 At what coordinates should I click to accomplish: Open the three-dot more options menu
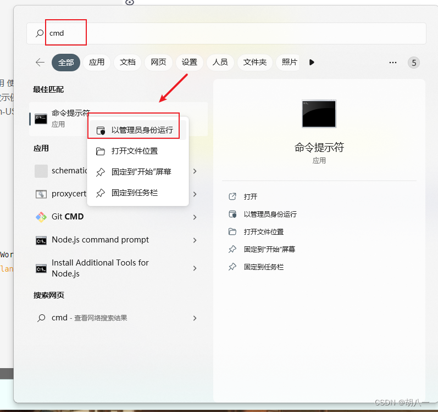[393, 63]
